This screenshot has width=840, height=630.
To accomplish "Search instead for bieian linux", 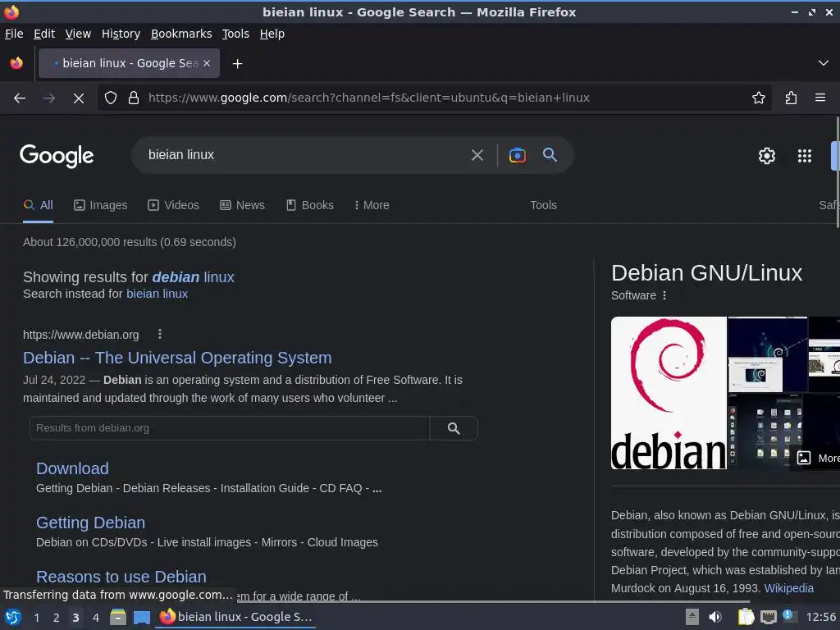I will coord(157,294).
